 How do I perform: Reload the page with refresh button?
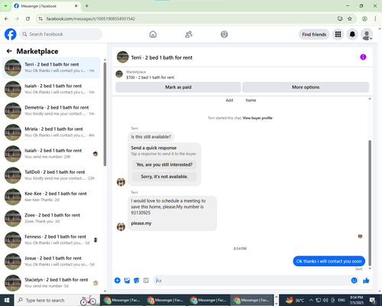(28, 18)
